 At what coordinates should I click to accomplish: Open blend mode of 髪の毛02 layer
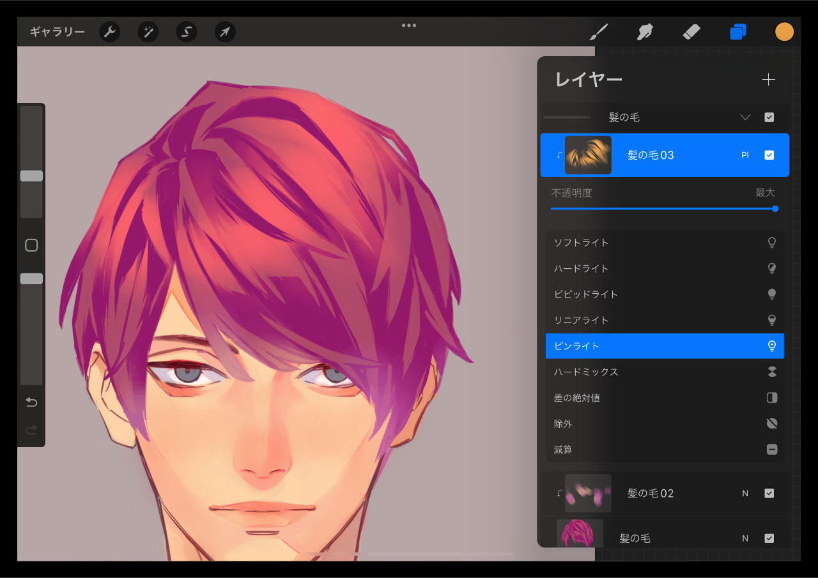(745, 493)
